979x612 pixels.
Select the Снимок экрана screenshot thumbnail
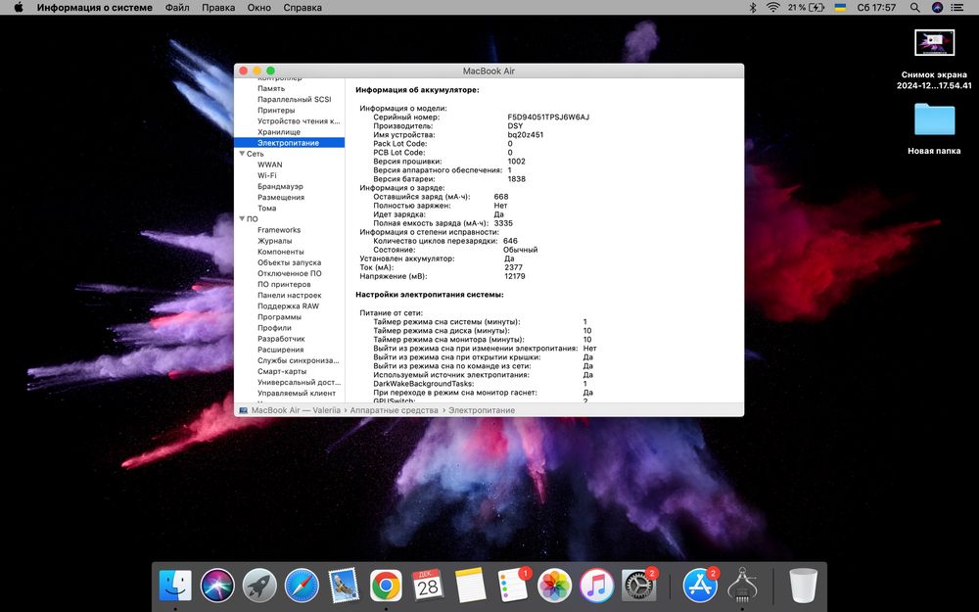click(x=934, y=42)
